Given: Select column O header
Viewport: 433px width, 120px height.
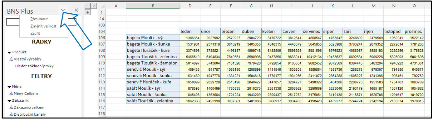Looking at the screenshot, I should 414,6.
